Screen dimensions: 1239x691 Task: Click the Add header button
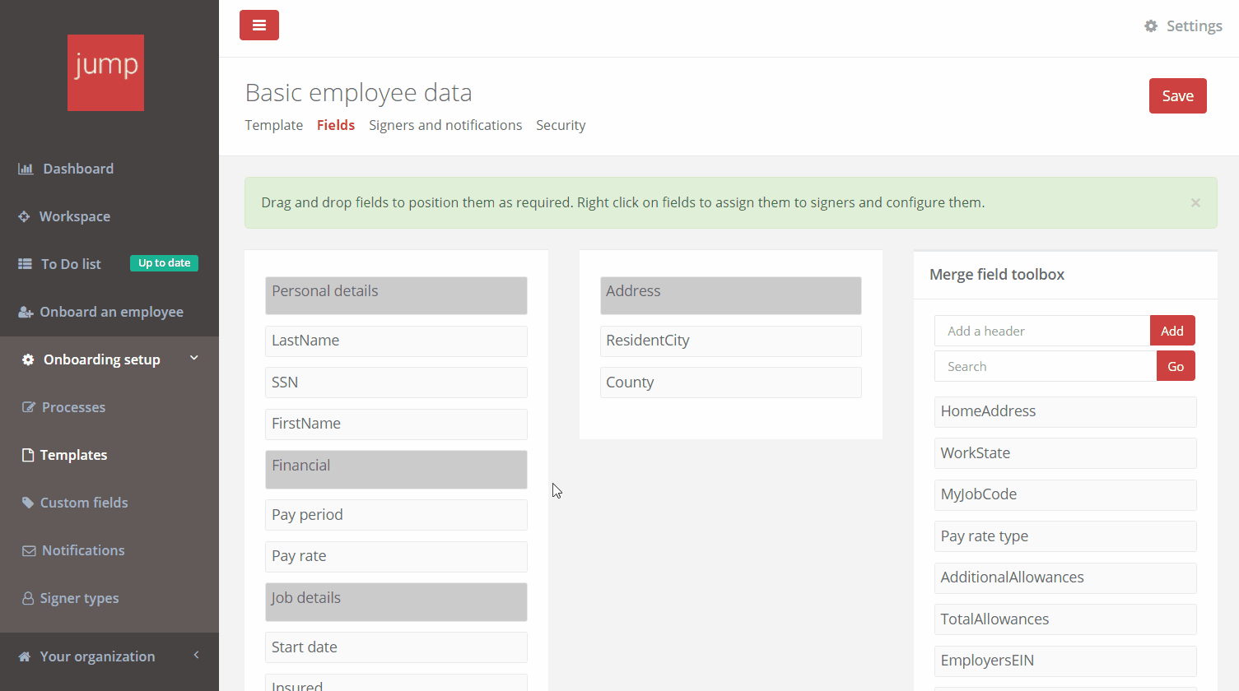(1172, 331)
